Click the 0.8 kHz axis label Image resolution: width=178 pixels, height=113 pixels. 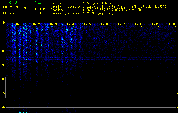(3, 79)
